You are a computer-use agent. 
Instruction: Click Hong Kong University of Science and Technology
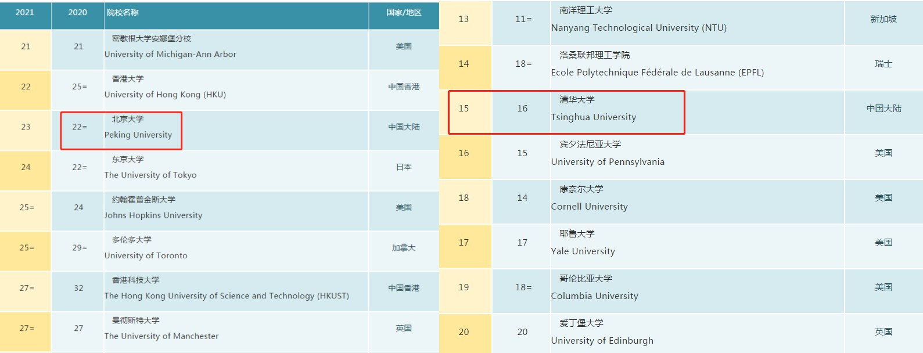(x=227, y=296)
